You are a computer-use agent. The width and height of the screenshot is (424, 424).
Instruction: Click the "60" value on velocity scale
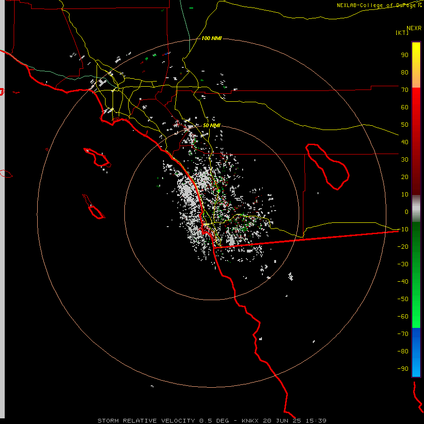tap(405, 107)
